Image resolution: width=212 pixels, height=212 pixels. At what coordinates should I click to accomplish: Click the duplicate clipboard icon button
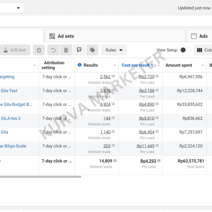tap(39, 50)
